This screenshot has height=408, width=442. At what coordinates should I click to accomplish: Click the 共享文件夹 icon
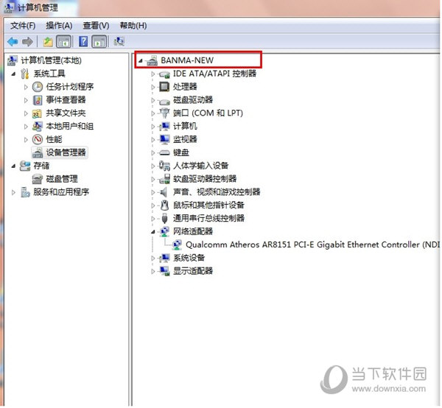(38, 113)
